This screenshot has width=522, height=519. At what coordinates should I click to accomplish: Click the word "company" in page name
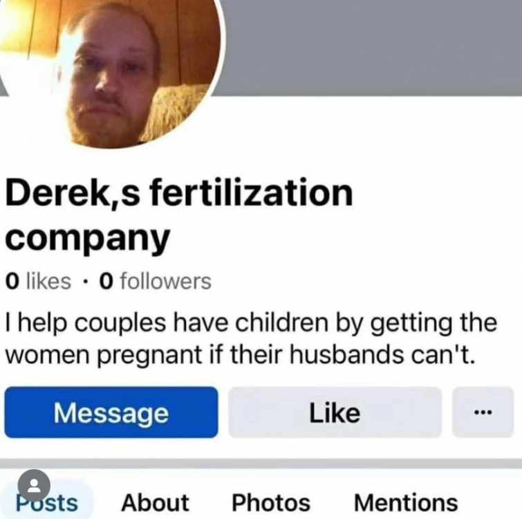coord(88,238)
